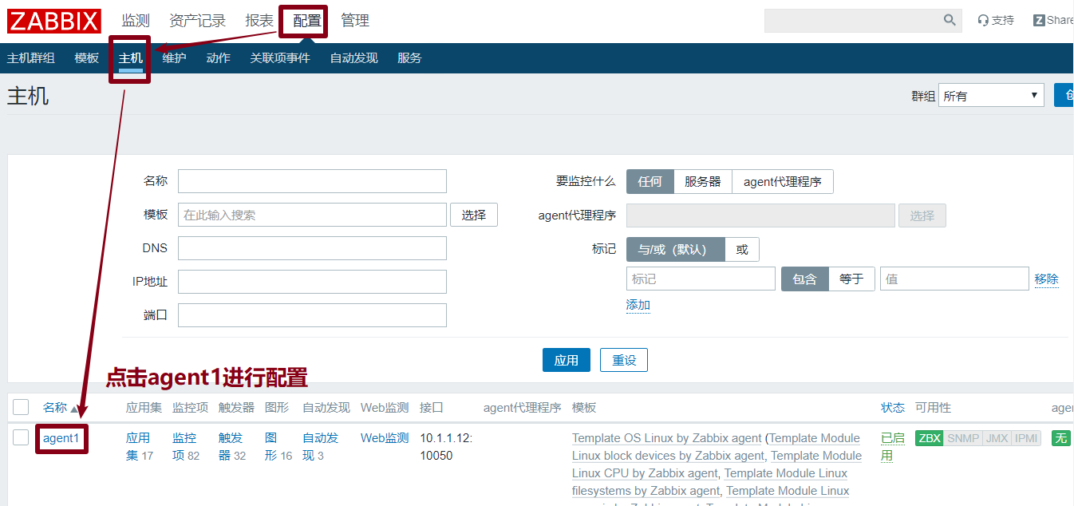Open the 管理 menu
Viewport: 1074px width, 506px height.
tap(355, 21)
